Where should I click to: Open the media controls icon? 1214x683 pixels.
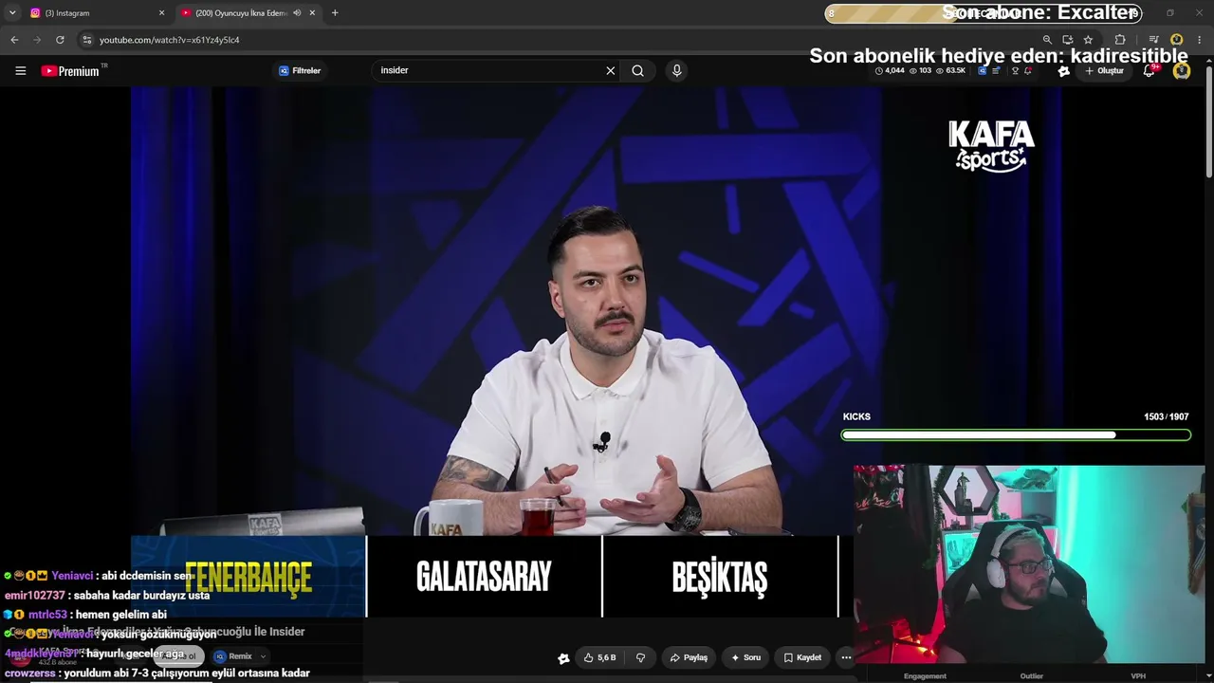(x=1154, y=40)
